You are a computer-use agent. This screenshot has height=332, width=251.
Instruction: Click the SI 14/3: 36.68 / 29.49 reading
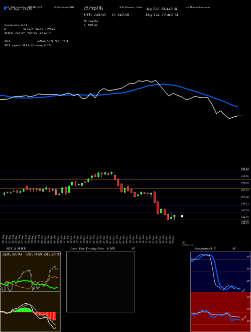(x=39, y=29)
